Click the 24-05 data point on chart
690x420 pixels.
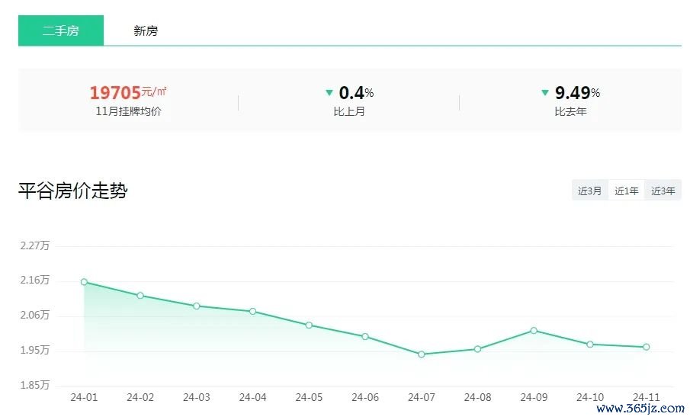point(309,325)
